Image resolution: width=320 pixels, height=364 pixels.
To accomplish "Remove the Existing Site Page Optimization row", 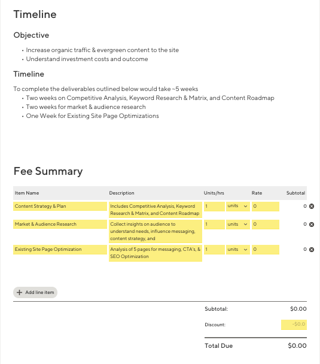I will point(312,249).
